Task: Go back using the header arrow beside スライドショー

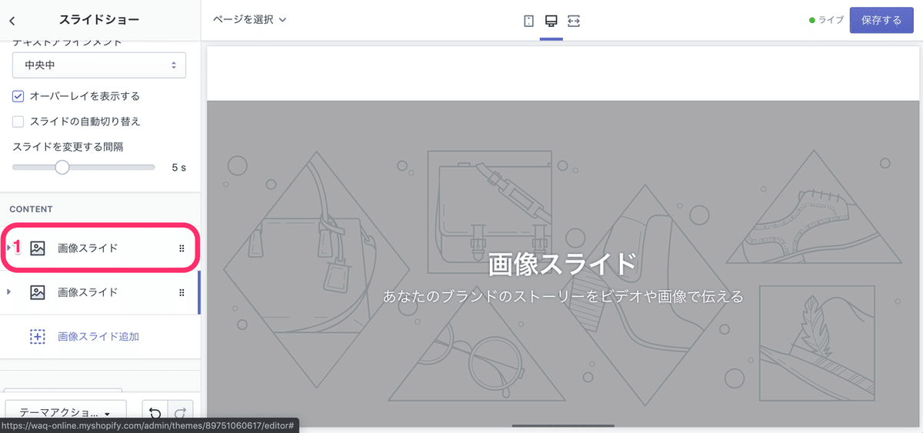Action: [x=12, y=21]
